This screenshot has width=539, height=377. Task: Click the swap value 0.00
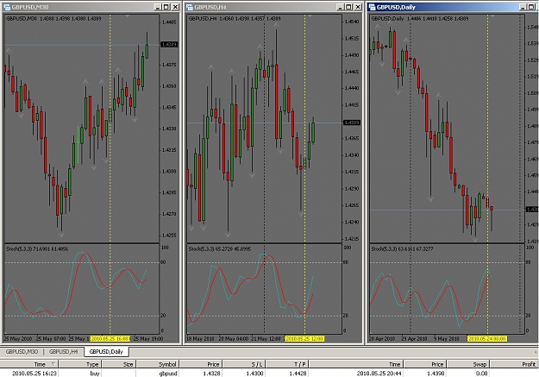(x=482, y=374)
